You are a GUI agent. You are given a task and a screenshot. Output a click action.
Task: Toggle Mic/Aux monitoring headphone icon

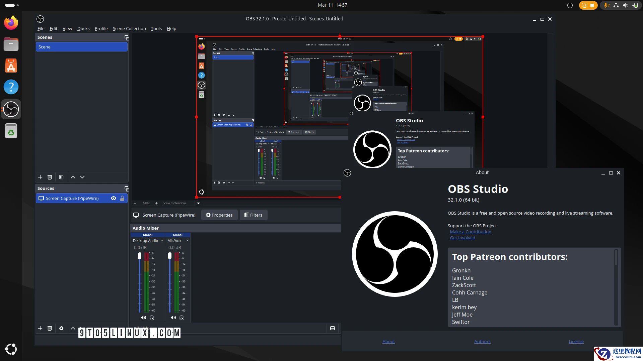(182, 318)
